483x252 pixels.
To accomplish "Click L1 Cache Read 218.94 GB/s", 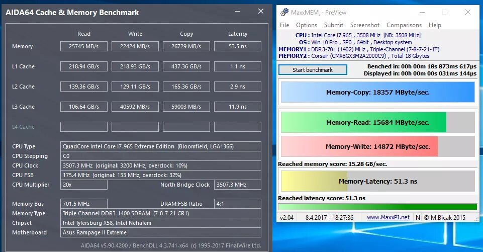I will [x=84, y=66].
